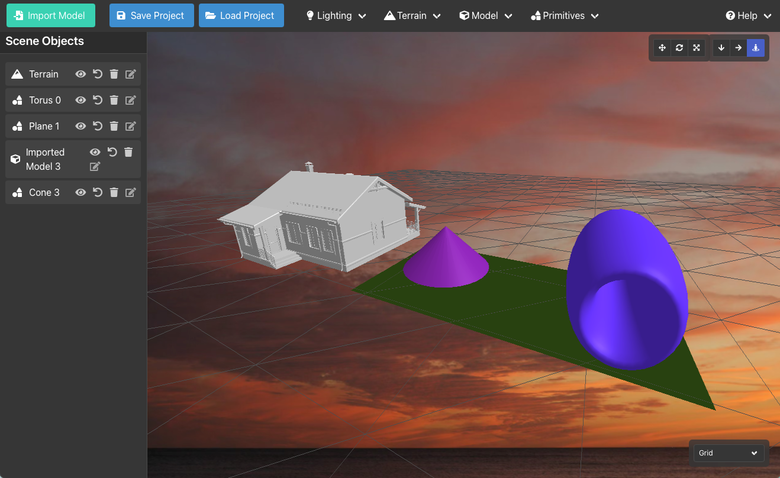Click the Save Project button
This screenshot has width=780, height=478.
(x=152, y=15)
